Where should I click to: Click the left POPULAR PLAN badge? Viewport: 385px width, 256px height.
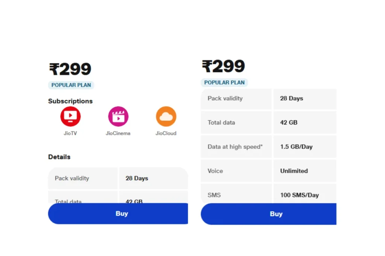71,85
